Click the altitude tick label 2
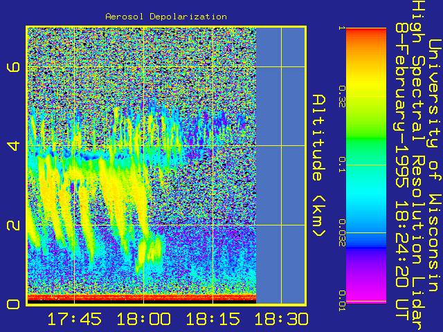 (14, 225)
